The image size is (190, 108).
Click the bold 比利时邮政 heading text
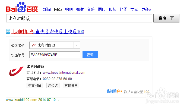point(35,66)
